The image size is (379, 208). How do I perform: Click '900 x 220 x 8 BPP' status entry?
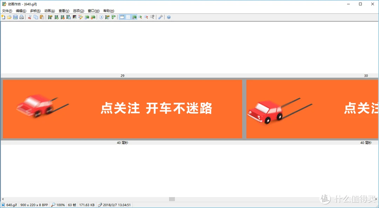coord(34,205)
